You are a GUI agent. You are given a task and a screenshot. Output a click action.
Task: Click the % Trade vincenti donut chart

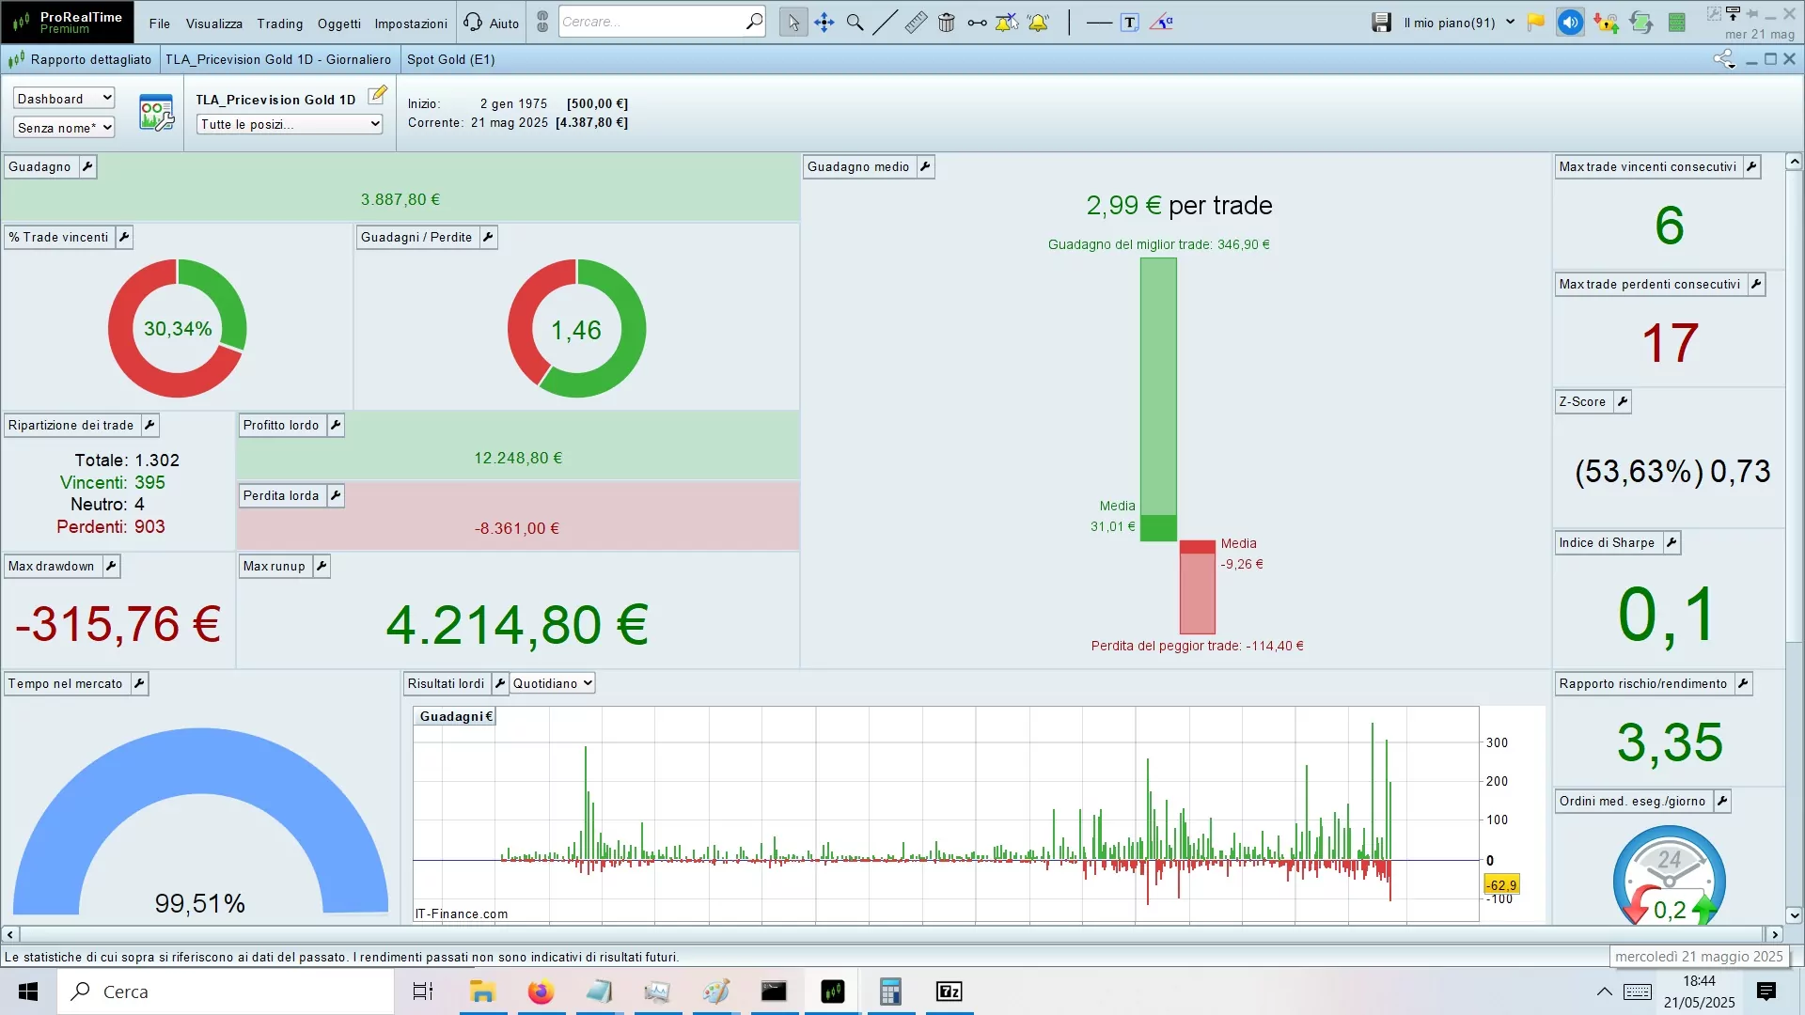pos(177,329)
